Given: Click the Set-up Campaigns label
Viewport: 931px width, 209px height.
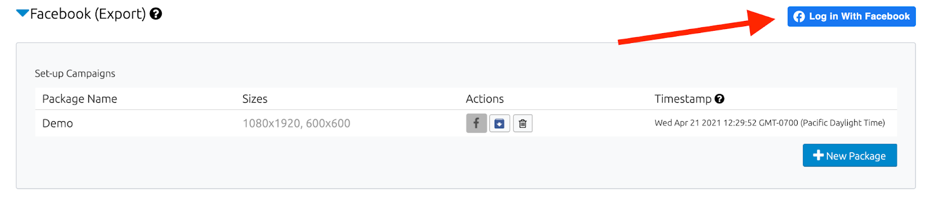Looking at the screenshot, I should tap(75, 73).
